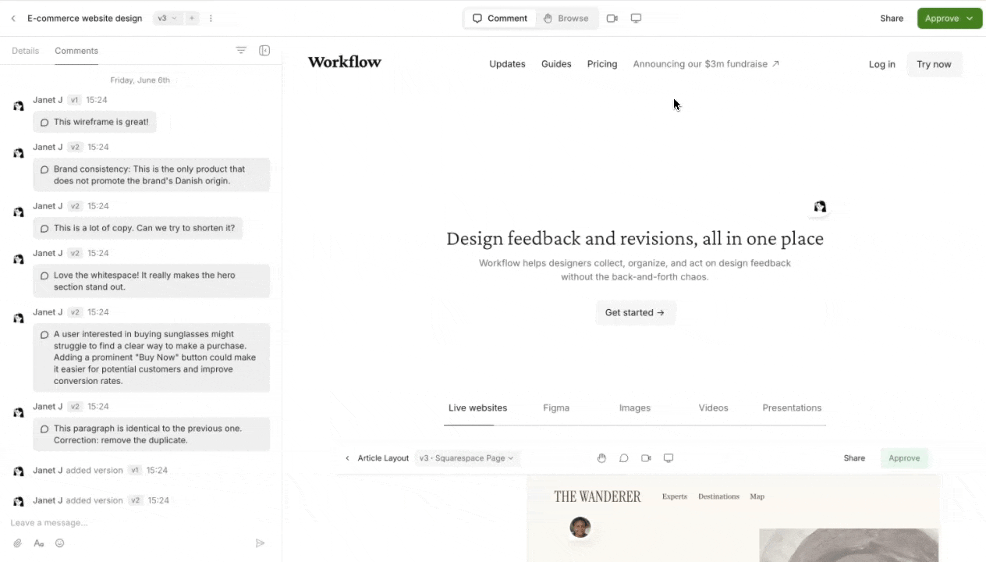Viewport: 986px width, 562px height.
Task: Switch to Comment mode
Action: point(500,18)
